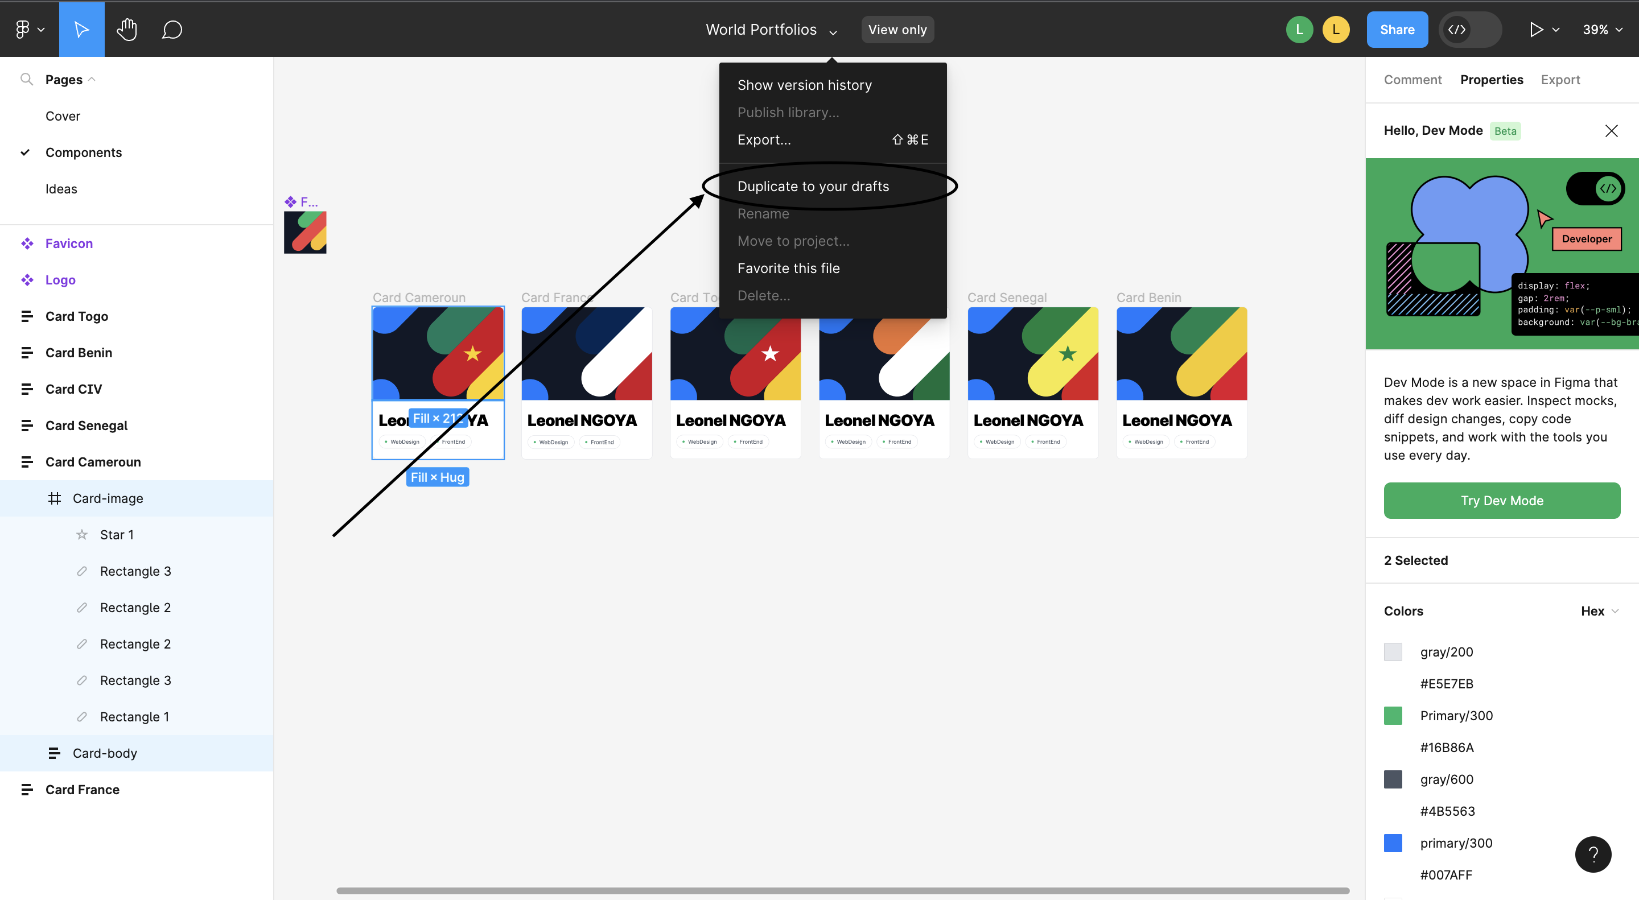Click the search icon above Pages
The image size is (1639, 900).
pos(27,79)
